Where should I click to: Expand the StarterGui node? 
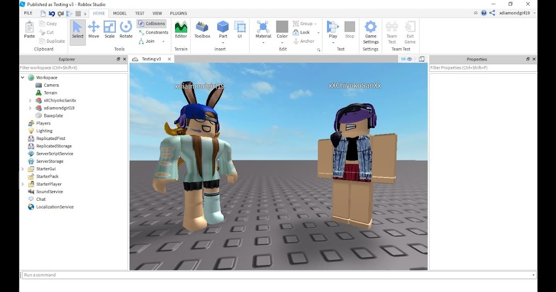[x=23, y=169]
